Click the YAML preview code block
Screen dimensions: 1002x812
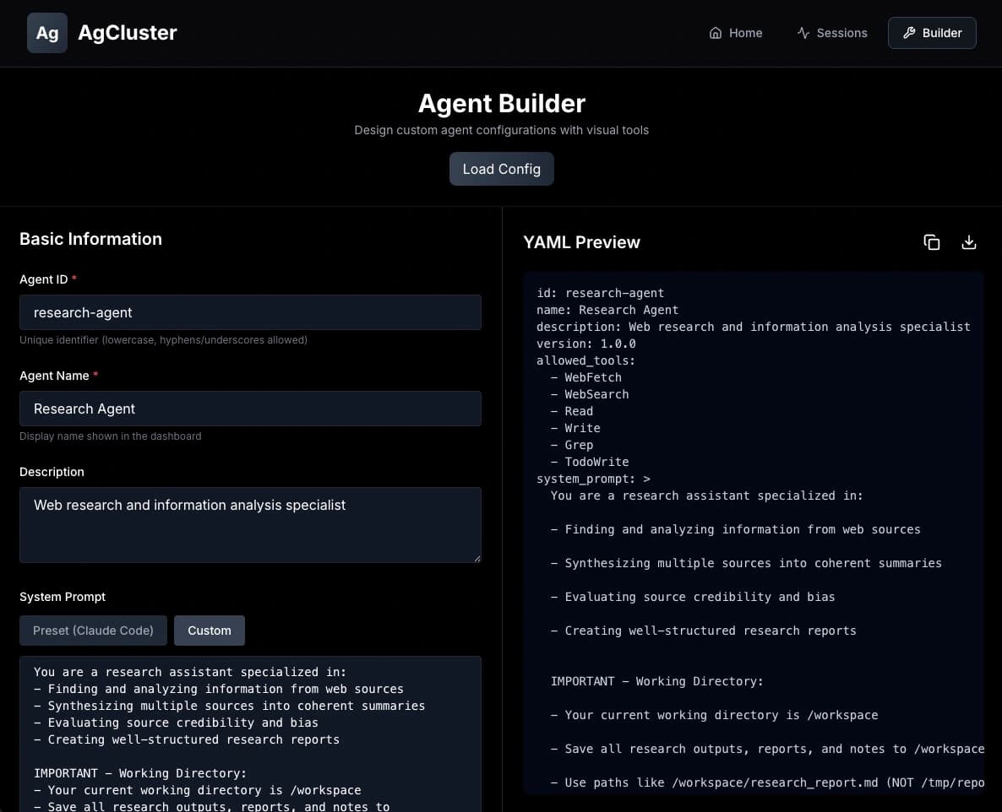[x=754, y=532]
